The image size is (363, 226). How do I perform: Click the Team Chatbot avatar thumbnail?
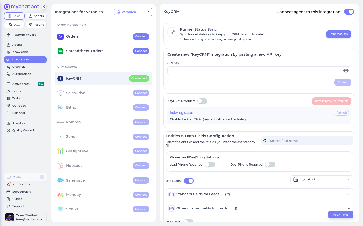[10, 217]
